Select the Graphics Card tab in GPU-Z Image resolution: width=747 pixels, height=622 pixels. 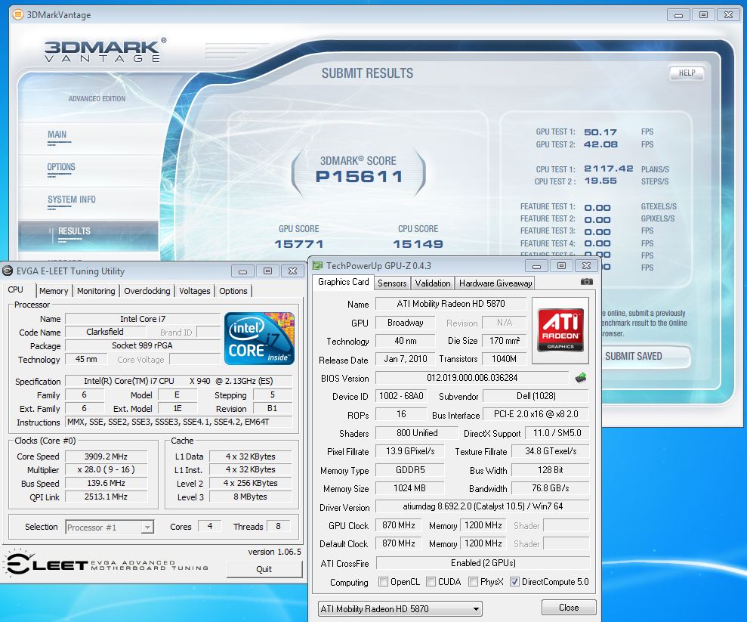(343, 282)
